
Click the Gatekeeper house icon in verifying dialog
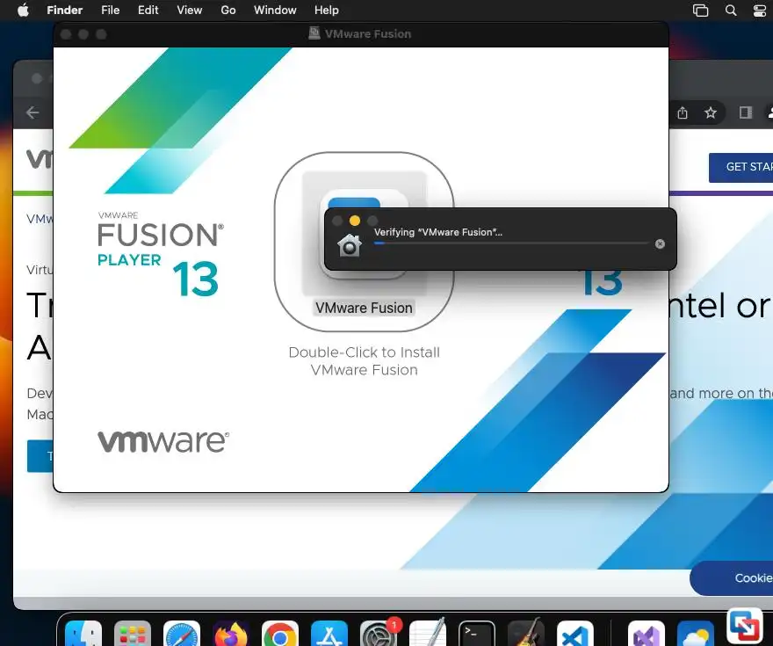point(349,245)
